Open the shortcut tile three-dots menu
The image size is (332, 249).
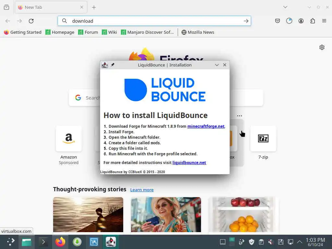coord(240,116)
